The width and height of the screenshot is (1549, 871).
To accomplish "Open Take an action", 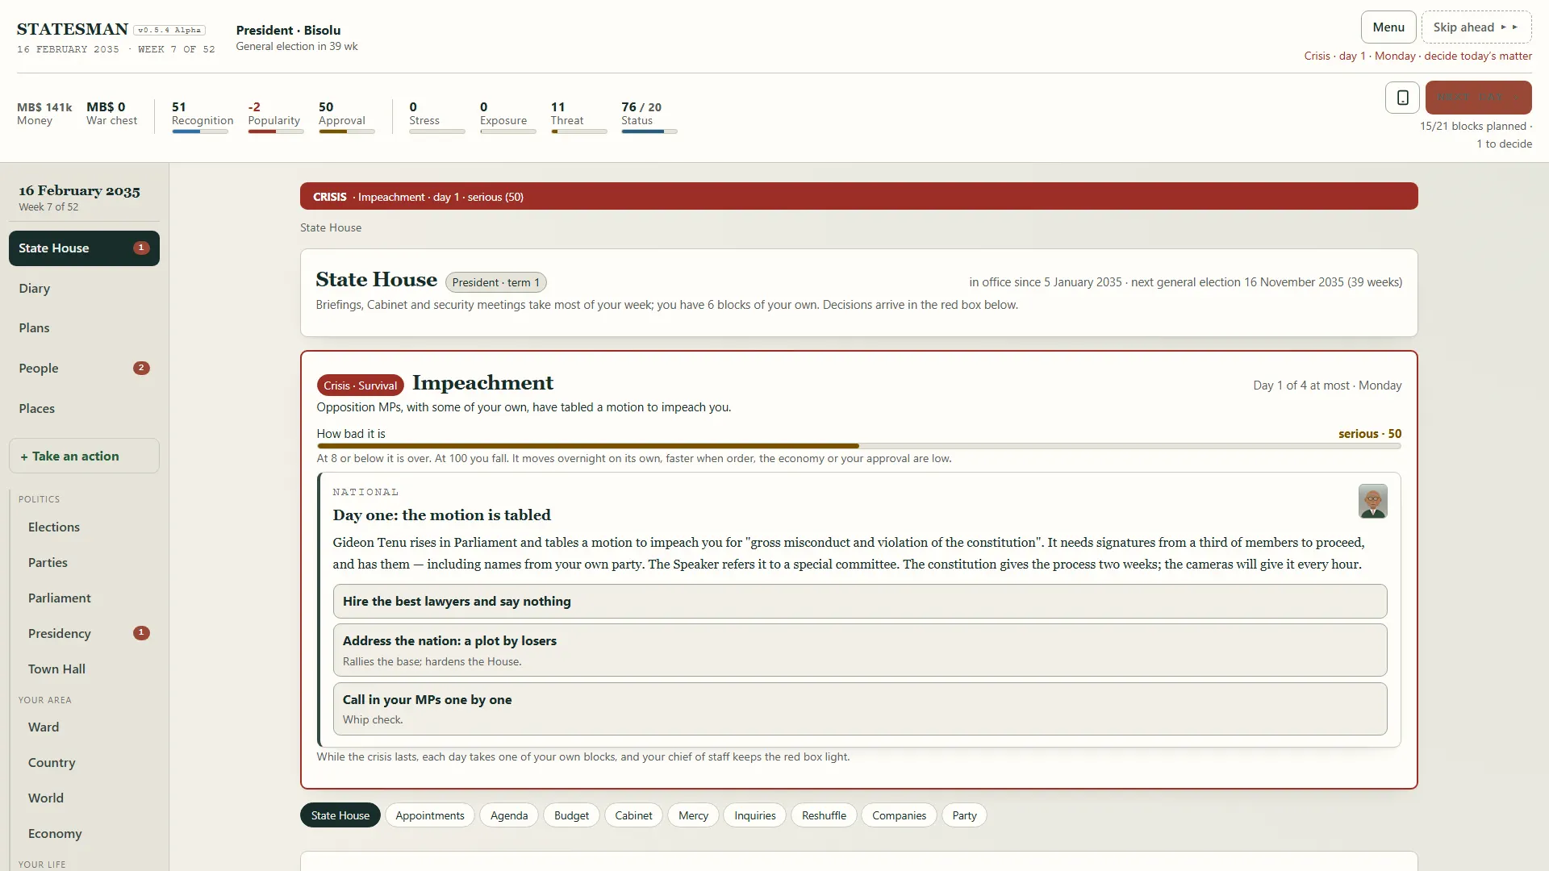I will tap(84, 456).
